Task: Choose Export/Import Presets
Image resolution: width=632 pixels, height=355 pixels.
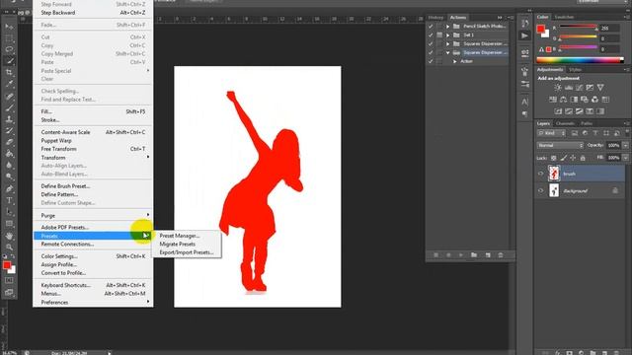Action: pos(187,252)
